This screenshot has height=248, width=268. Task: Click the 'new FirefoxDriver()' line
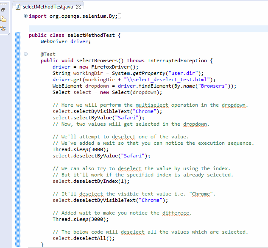pyautogui.click(x=95, y=67)
